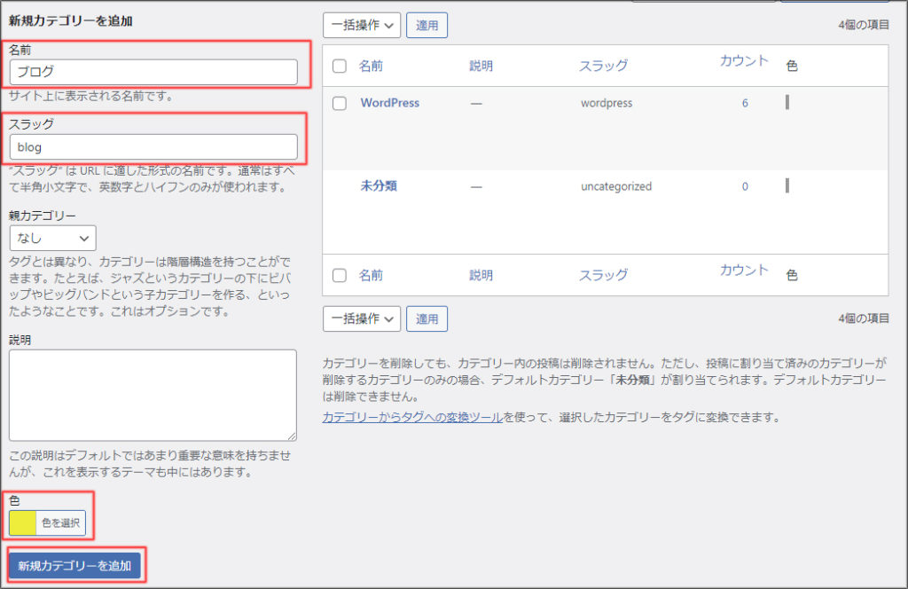This screenshot has width=908, height=589.
Task: Expand the top 一括操作 dropdown
Action: click(362, 26)
